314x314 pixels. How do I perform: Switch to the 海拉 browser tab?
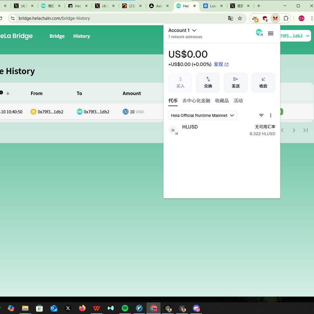coord(51,6)
